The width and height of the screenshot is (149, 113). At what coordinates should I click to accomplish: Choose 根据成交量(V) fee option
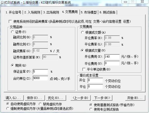coord(82,50)
